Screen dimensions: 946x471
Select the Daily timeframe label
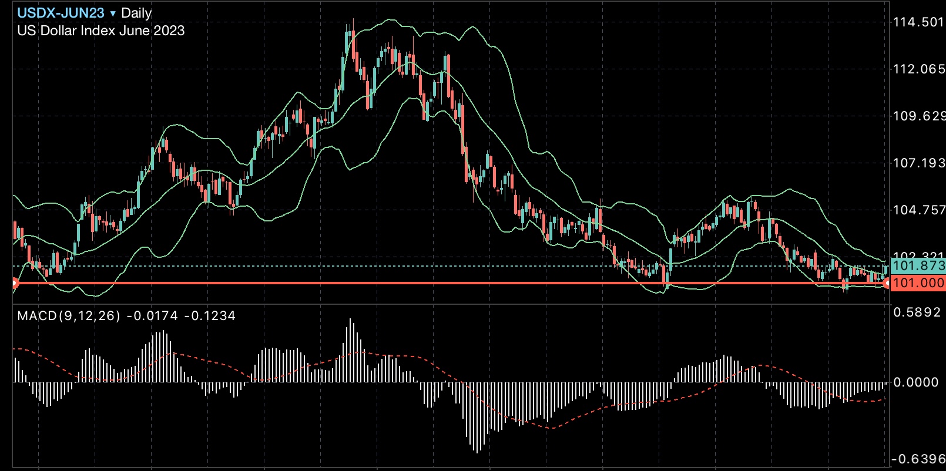pyautogui.click(x=136, y=13)
